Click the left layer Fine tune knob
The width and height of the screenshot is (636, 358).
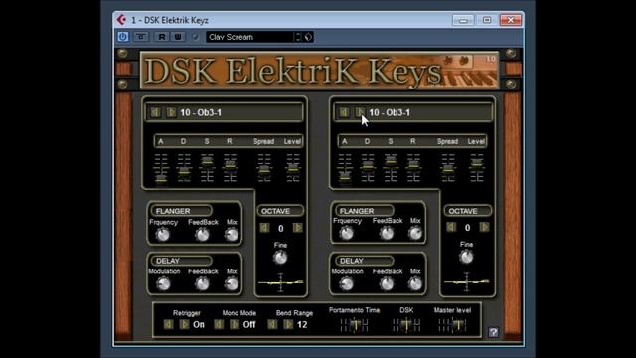pyautogui.click(x=280, y=258)
